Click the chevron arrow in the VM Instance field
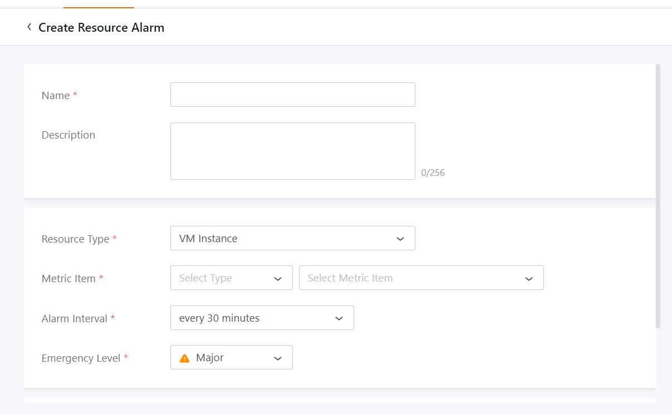 (x=400, y=239)
